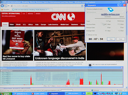This screenshot has height=95, width=128.
Task: Open the Video navigation tab
Action: coord(12,25)
